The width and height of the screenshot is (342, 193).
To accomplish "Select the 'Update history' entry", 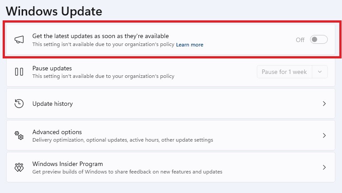I will (171, 104).
